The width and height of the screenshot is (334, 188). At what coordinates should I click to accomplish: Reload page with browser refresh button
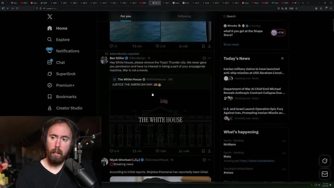(17, 8)
